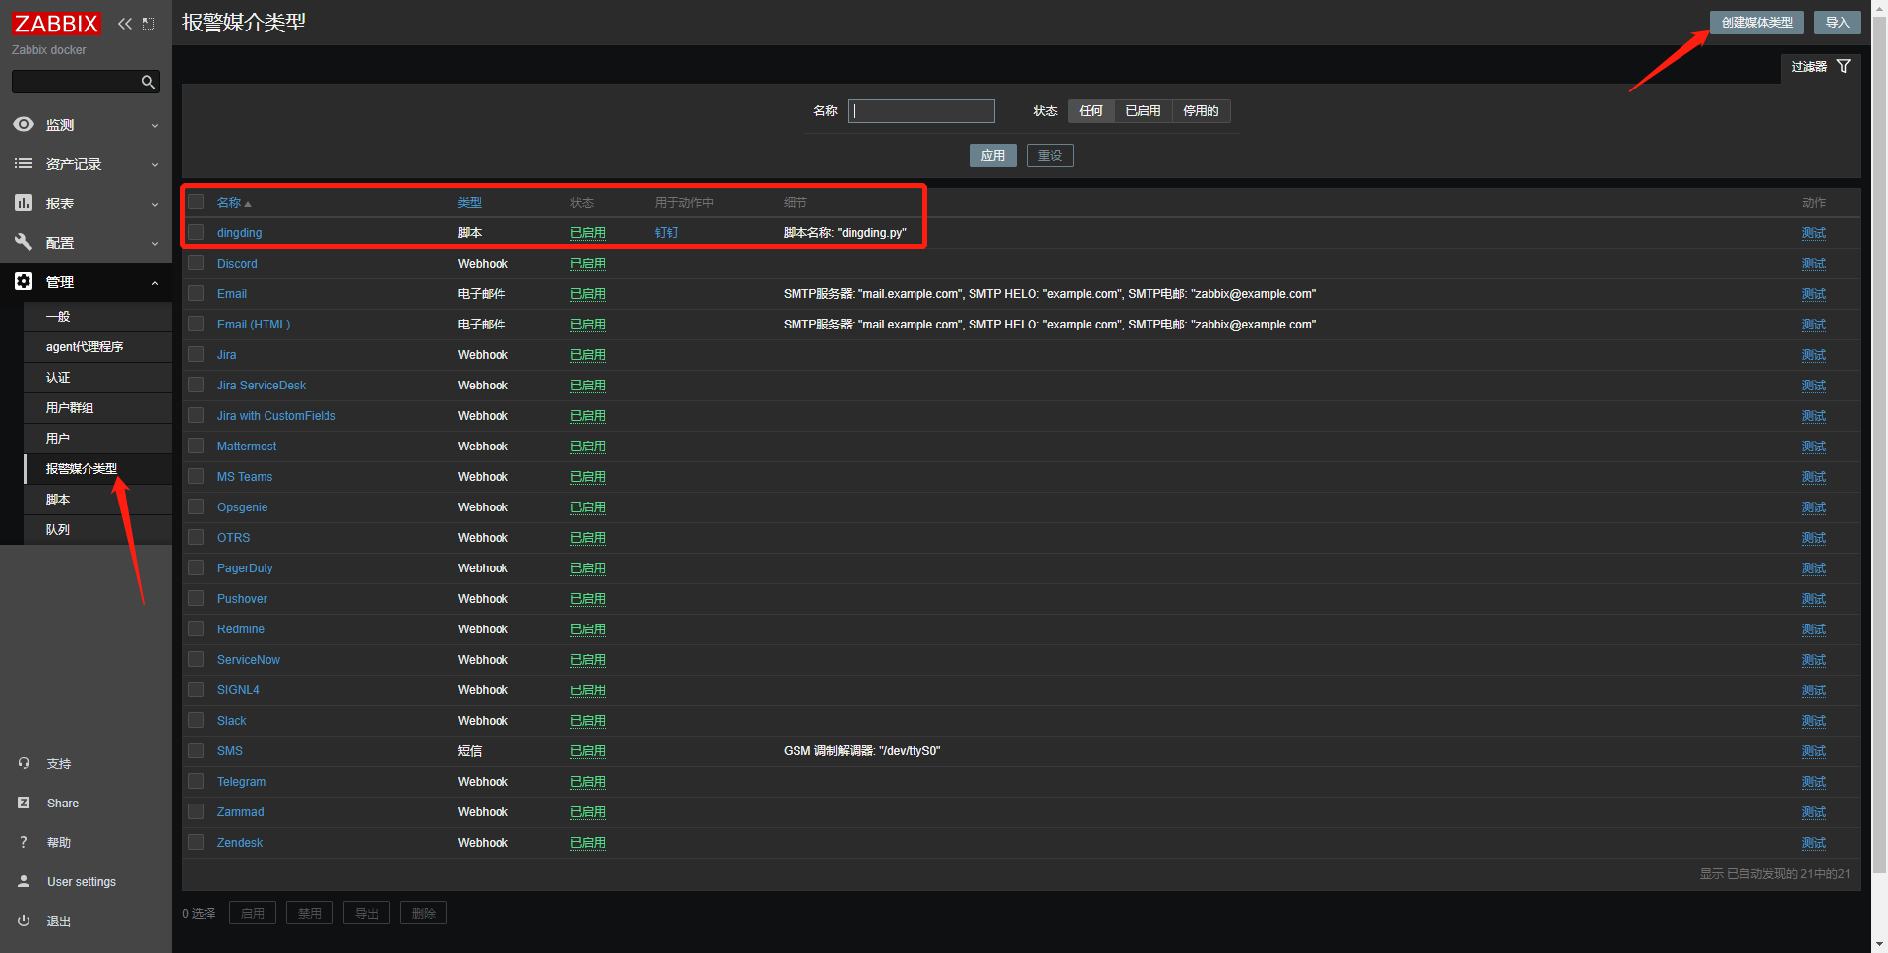This screenshot has width=1888, height=953.
Task: Collapse the 管理 menu chevron
Action: 155,283
